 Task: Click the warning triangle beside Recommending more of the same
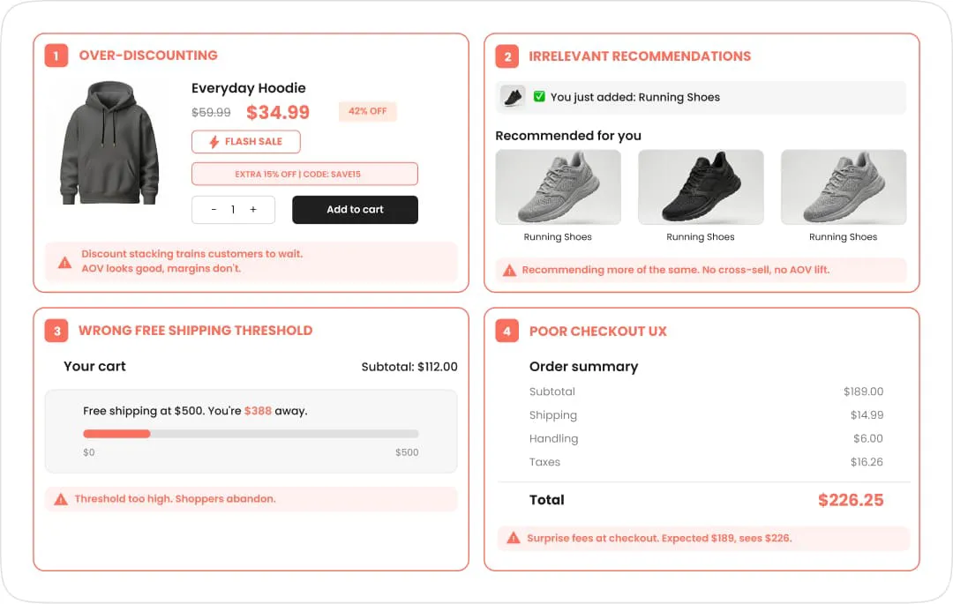coord(509,270)
